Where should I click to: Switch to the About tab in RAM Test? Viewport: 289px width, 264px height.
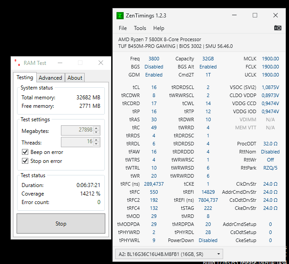click(75, 78)
